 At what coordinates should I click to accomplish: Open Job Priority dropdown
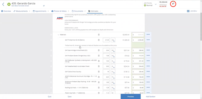click(156, 4)
